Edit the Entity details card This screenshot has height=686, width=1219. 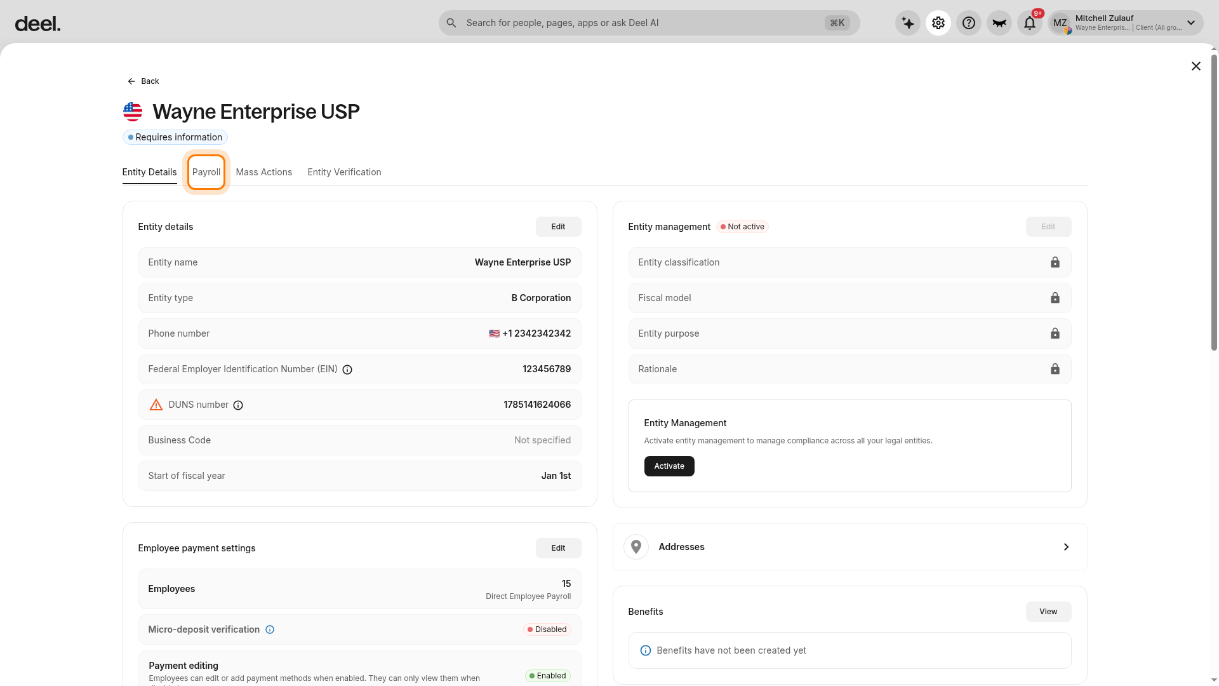558,227
